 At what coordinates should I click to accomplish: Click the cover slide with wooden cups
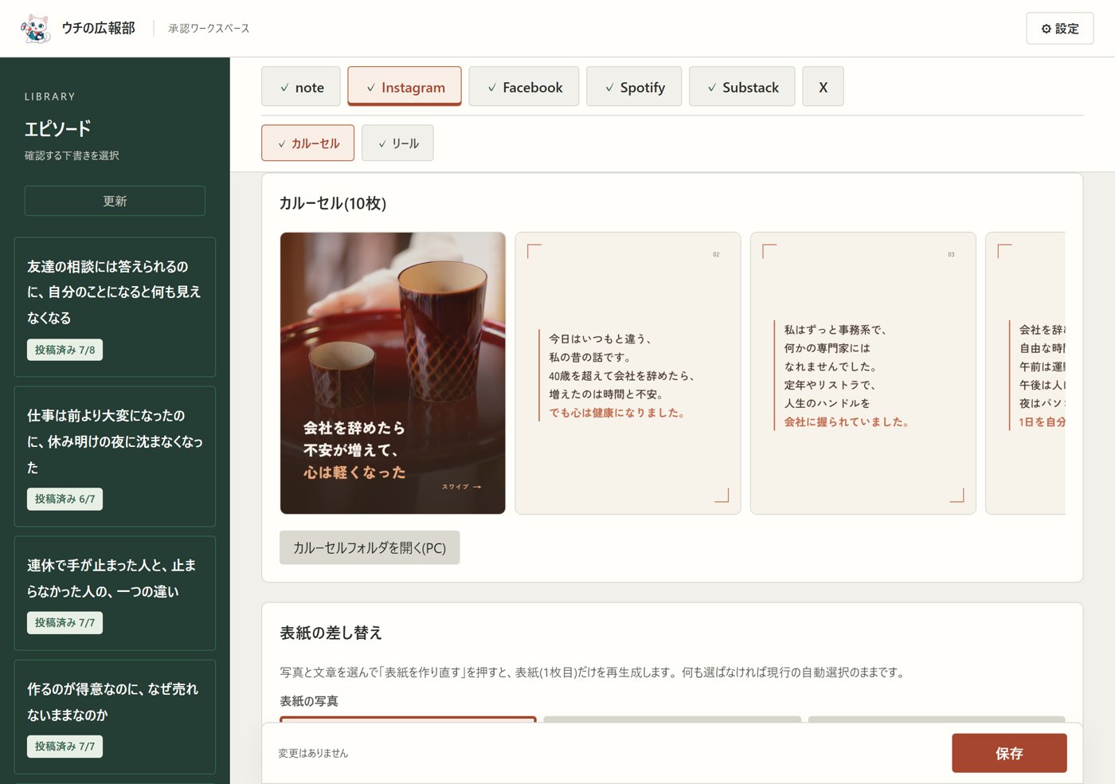tap(393, 373)
